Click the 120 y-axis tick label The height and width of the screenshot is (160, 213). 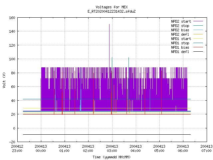12,45
